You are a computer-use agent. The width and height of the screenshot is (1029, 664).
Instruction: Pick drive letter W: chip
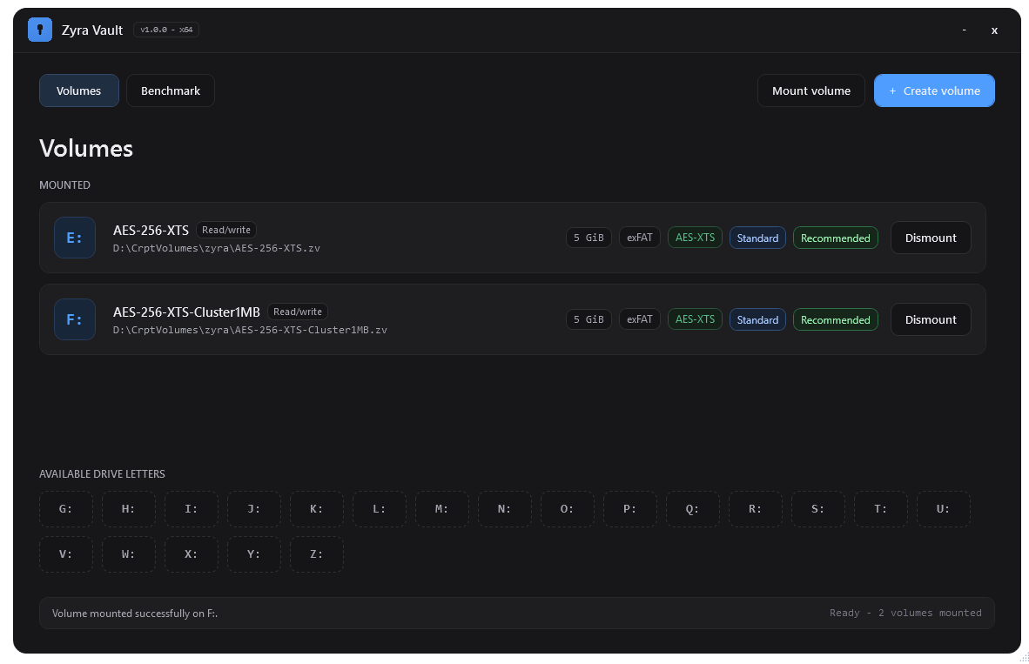coord(129,554)
